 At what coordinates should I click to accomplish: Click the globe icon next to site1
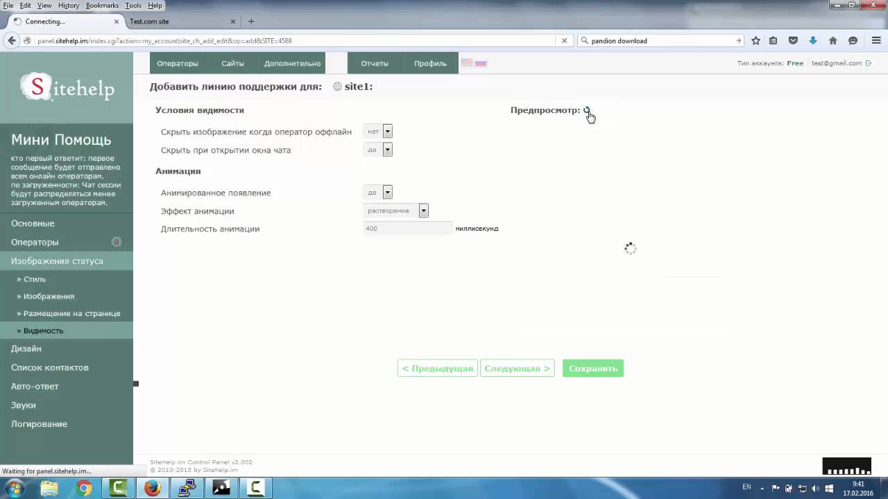[x=336, y=87]
